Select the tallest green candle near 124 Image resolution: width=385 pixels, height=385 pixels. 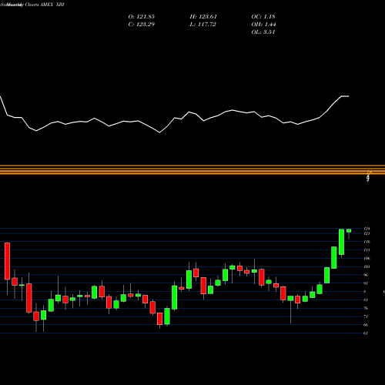pos(341,242)
